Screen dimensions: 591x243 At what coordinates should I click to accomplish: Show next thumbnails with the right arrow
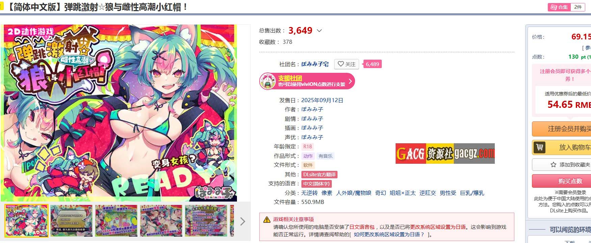tap(242, 221)
